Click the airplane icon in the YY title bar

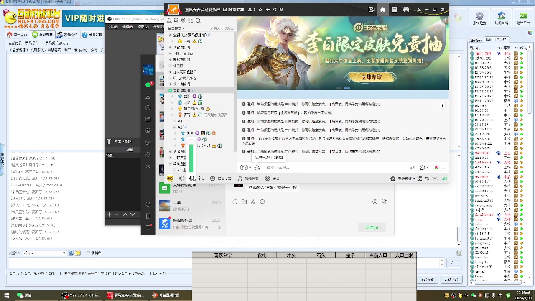point(267,10)
